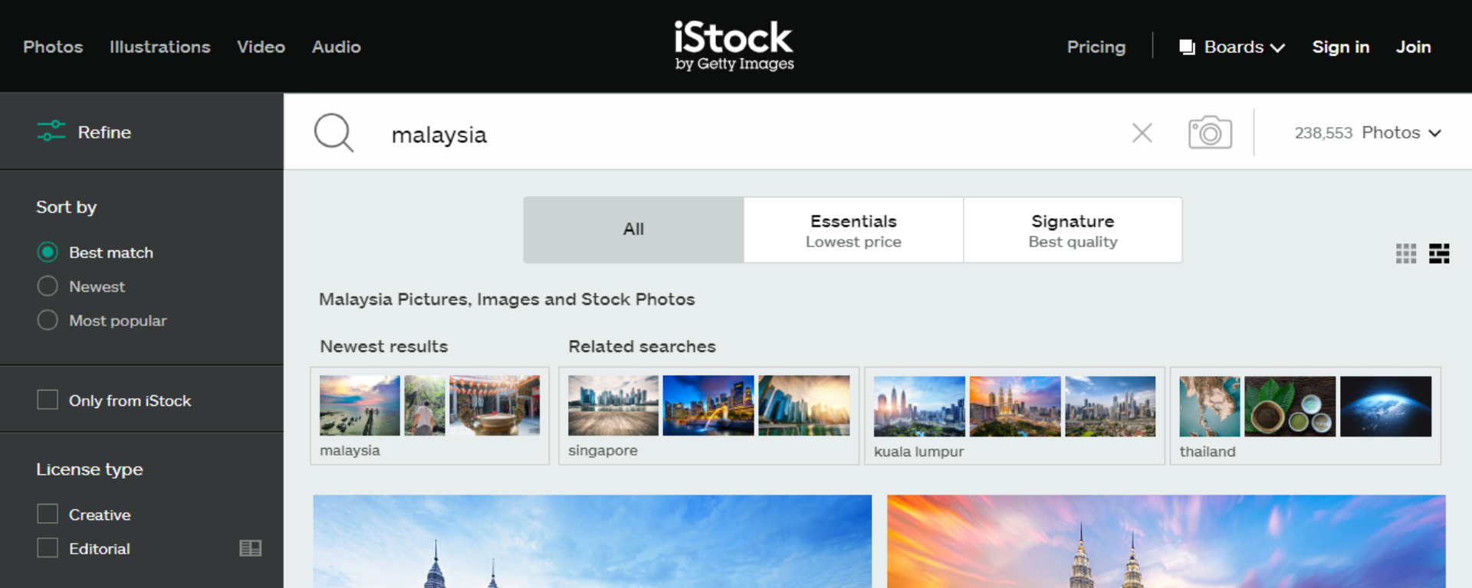Switch to uniform grid view icon
The width and height of the screenshot is (1472, 588).
tap(1406, 253)
